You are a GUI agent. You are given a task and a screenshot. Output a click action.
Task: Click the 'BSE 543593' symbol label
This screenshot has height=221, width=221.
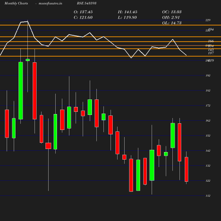pos(87,3)
